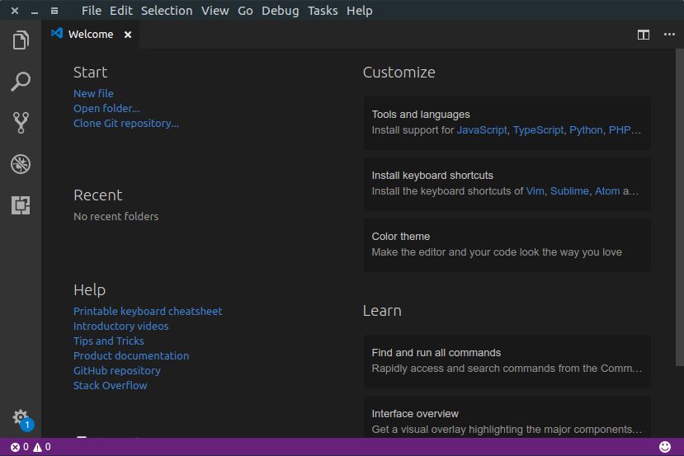The image size is (684, 456).
Task: Open the Selection menu
Action: 167,11
